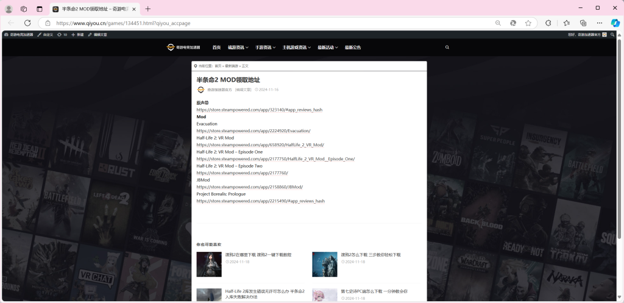Click the 半条命2 MOD领取地址 heading
This screenshot has width=624, height=303.
pyautogui.click(x=228, y=80)
